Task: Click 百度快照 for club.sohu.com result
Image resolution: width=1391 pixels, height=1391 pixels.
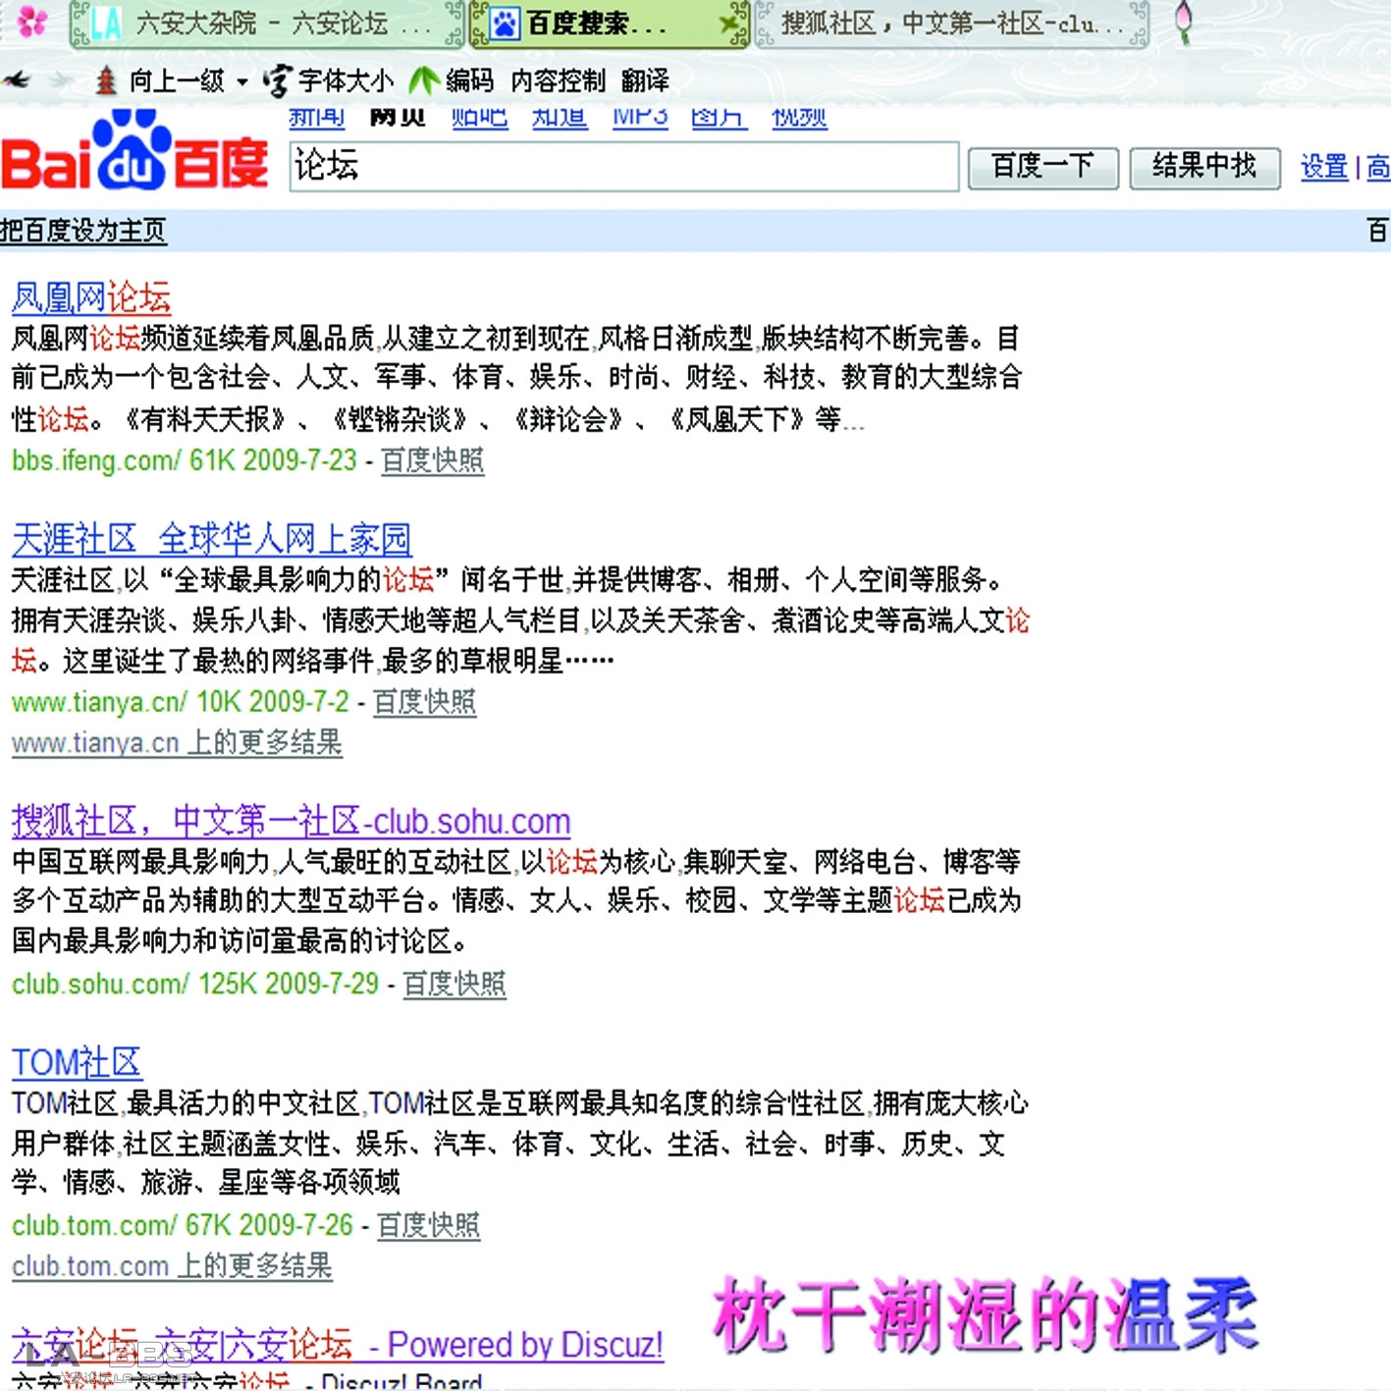Action: (455, 984)
